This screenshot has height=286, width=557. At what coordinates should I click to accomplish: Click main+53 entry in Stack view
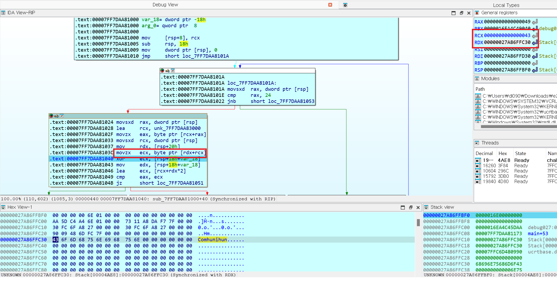click(x=538, y=234)
